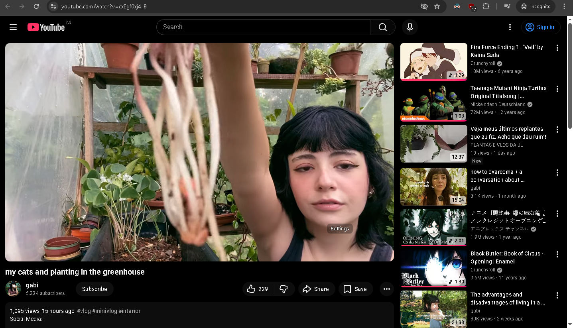Like the video with the thumbs-up
This screenshot has width=573, height=328.
tap(258, 289)
